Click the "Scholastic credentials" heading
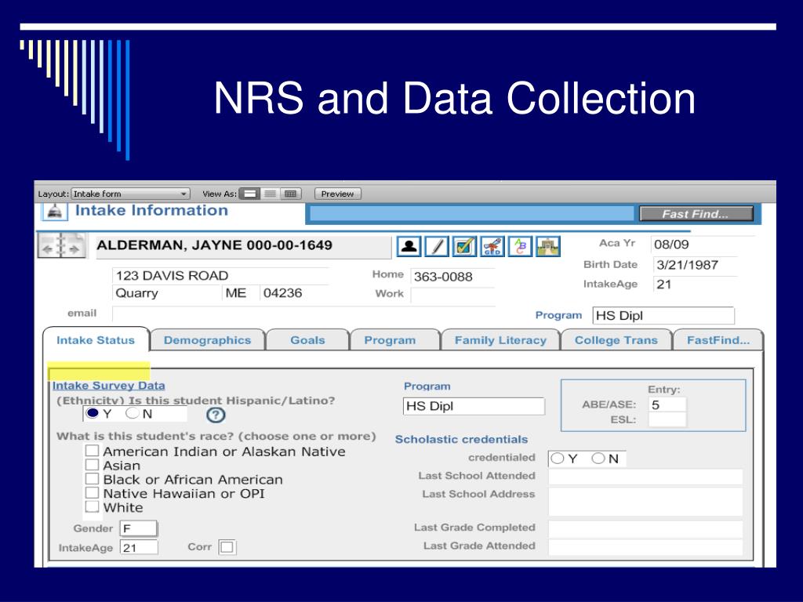This screenshot has width=803, height=602. 461,440
